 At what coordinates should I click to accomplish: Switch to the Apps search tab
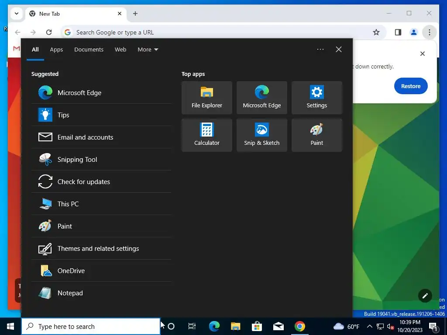point(56,50)
